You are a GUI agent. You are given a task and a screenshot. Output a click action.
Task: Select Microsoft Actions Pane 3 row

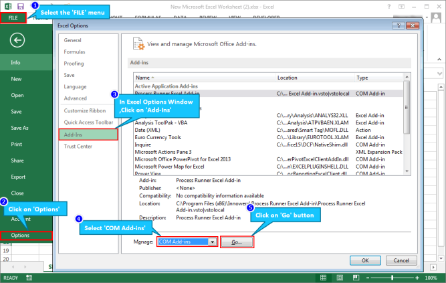269,152
